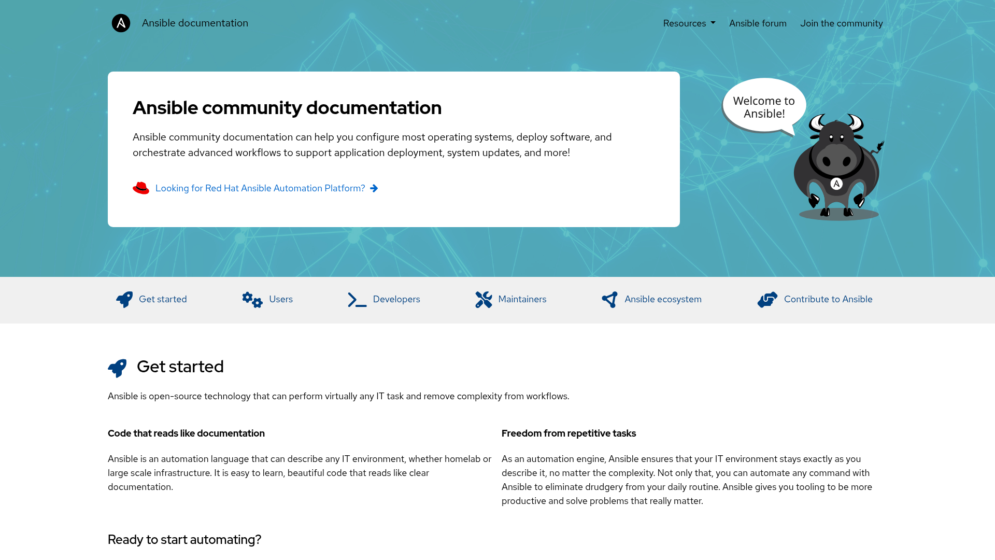995x560 pixels.
Task: Select the Get started rocket icon in navigation
Action: click(124, 299)
